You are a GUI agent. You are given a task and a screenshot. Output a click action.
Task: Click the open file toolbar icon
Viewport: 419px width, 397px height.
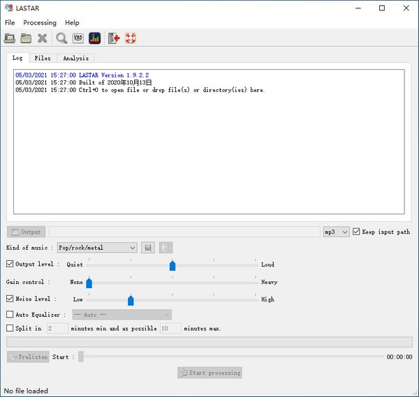(x=10, y=38)
